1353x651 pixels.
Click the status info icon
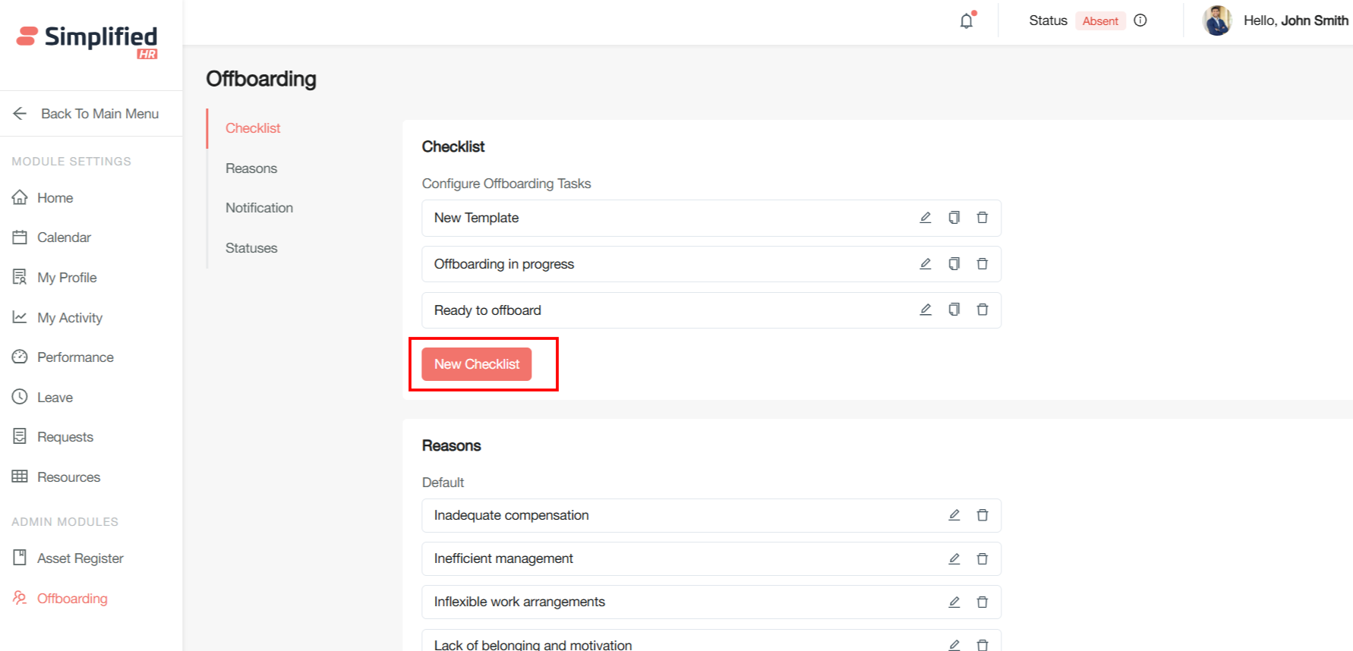[x=1140, y=20]
